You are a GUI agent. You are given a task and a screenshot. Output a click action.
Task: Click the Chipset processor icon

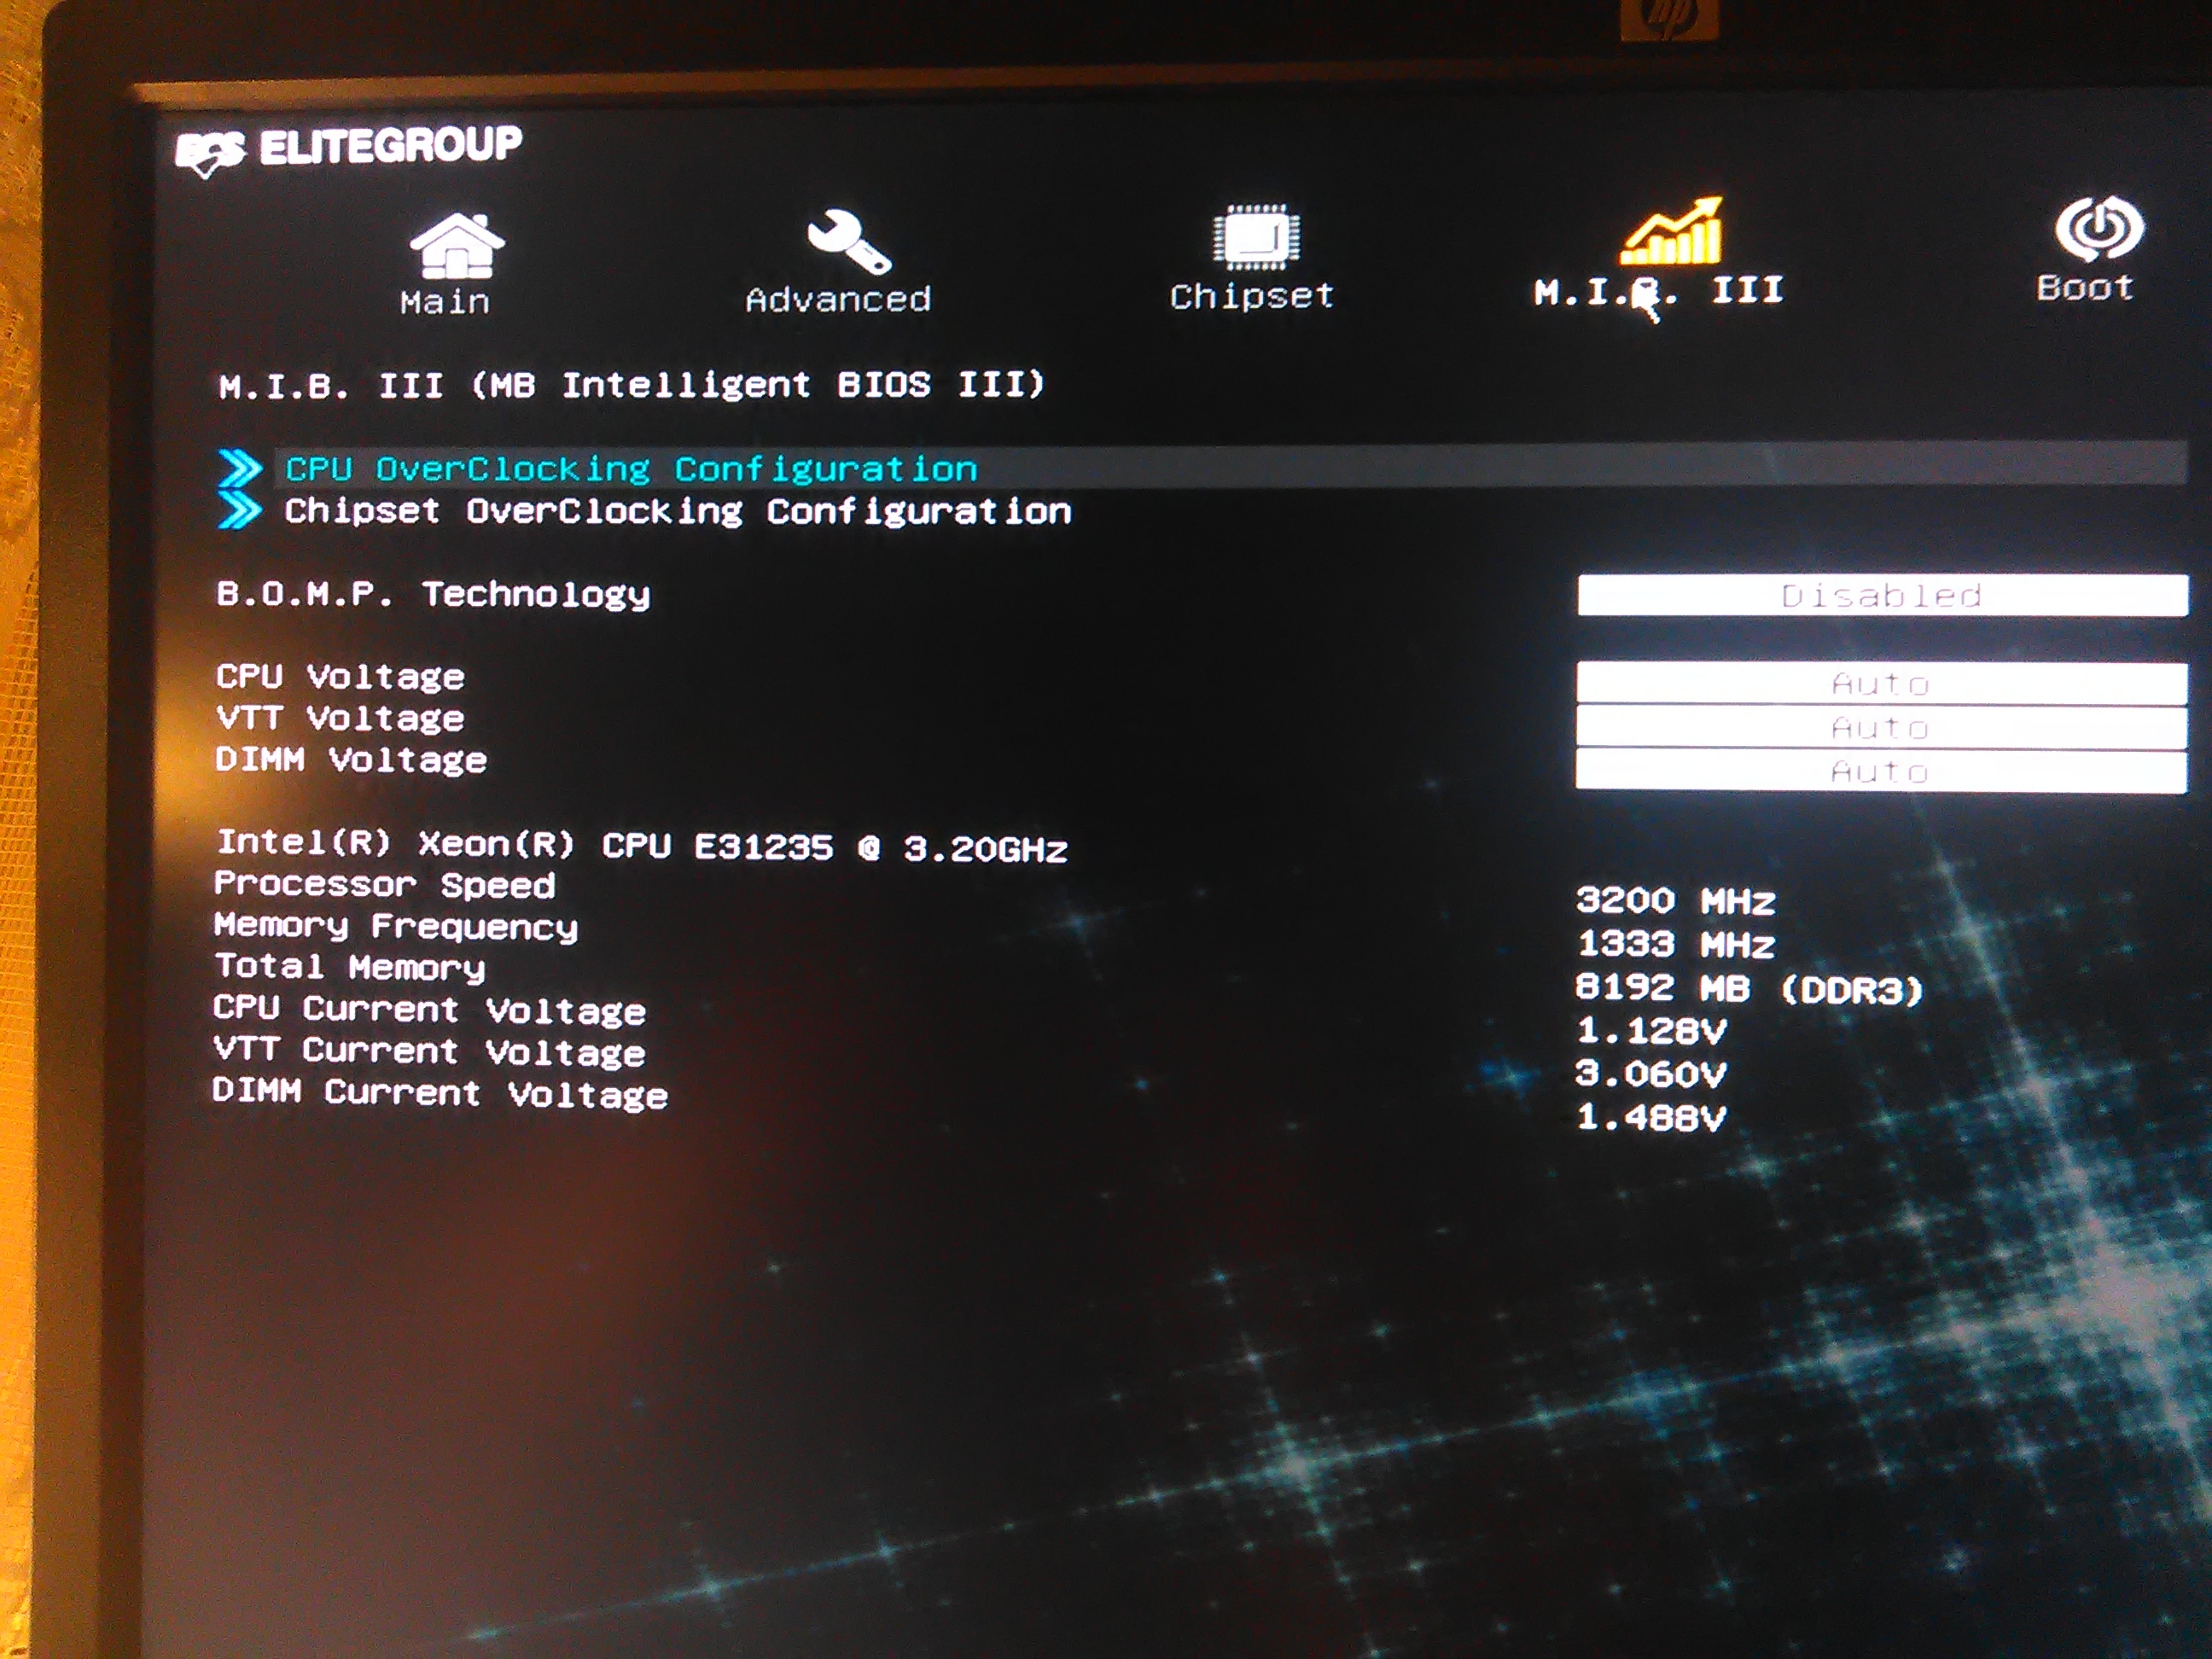[1256, 237]
